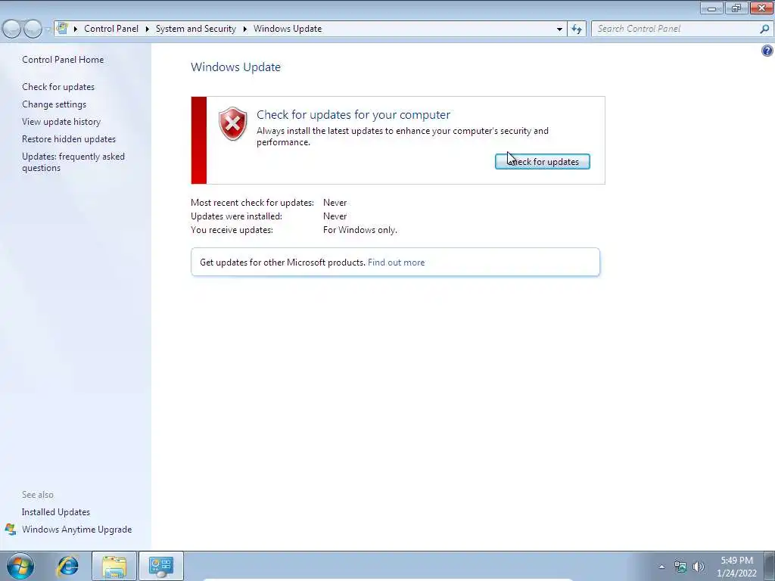This screenshot has width=775, height=581.
Task: Click Find out more link
Action: 396,263
